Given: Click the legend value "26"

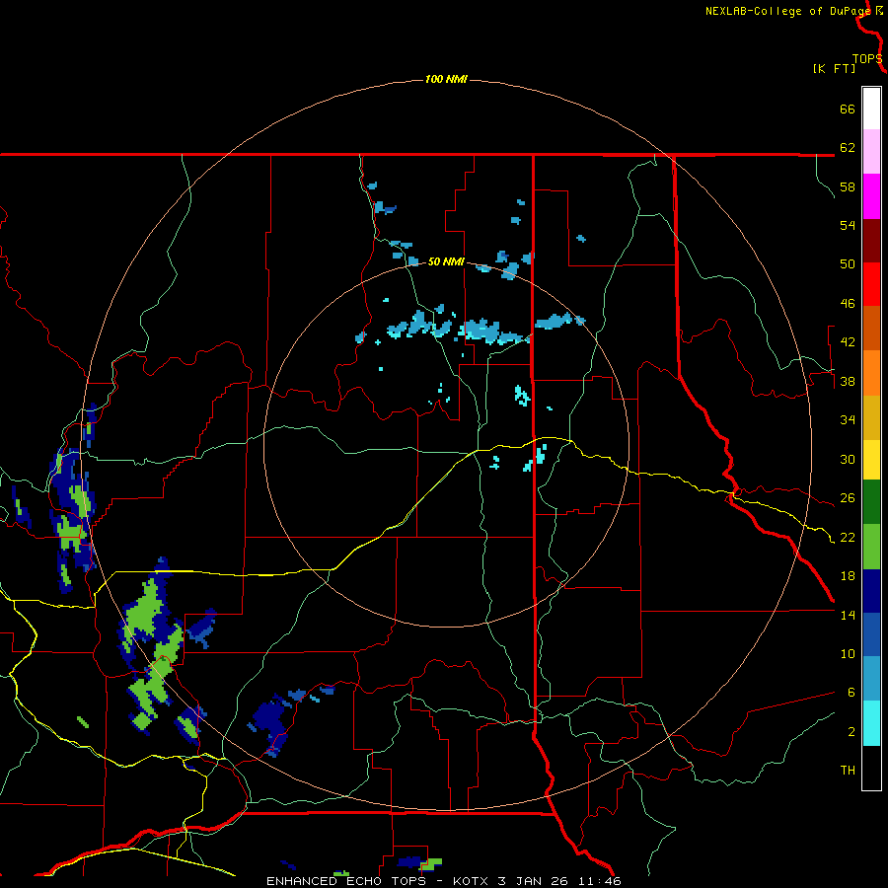Looking at the screenshot, I should pyautogui.click(x=848, y=498).
